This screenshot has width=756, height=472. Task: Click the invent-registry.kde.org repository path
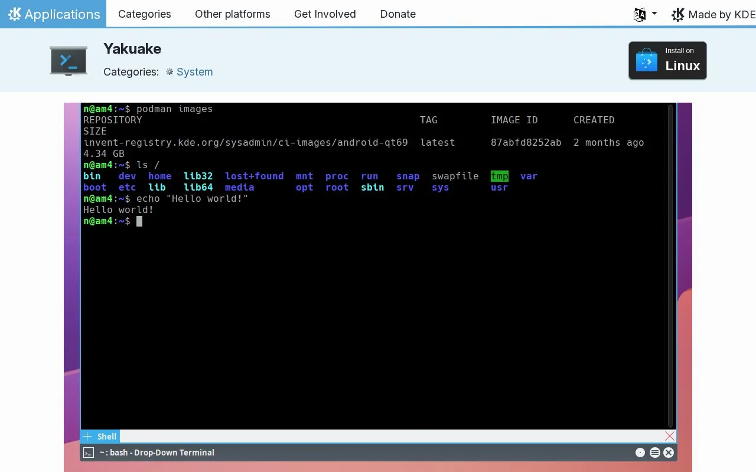(246, 143)
